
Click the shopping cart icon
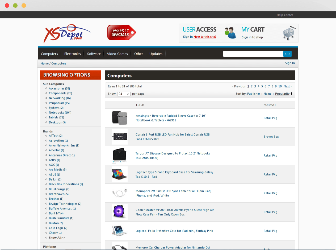coord(289,33)
